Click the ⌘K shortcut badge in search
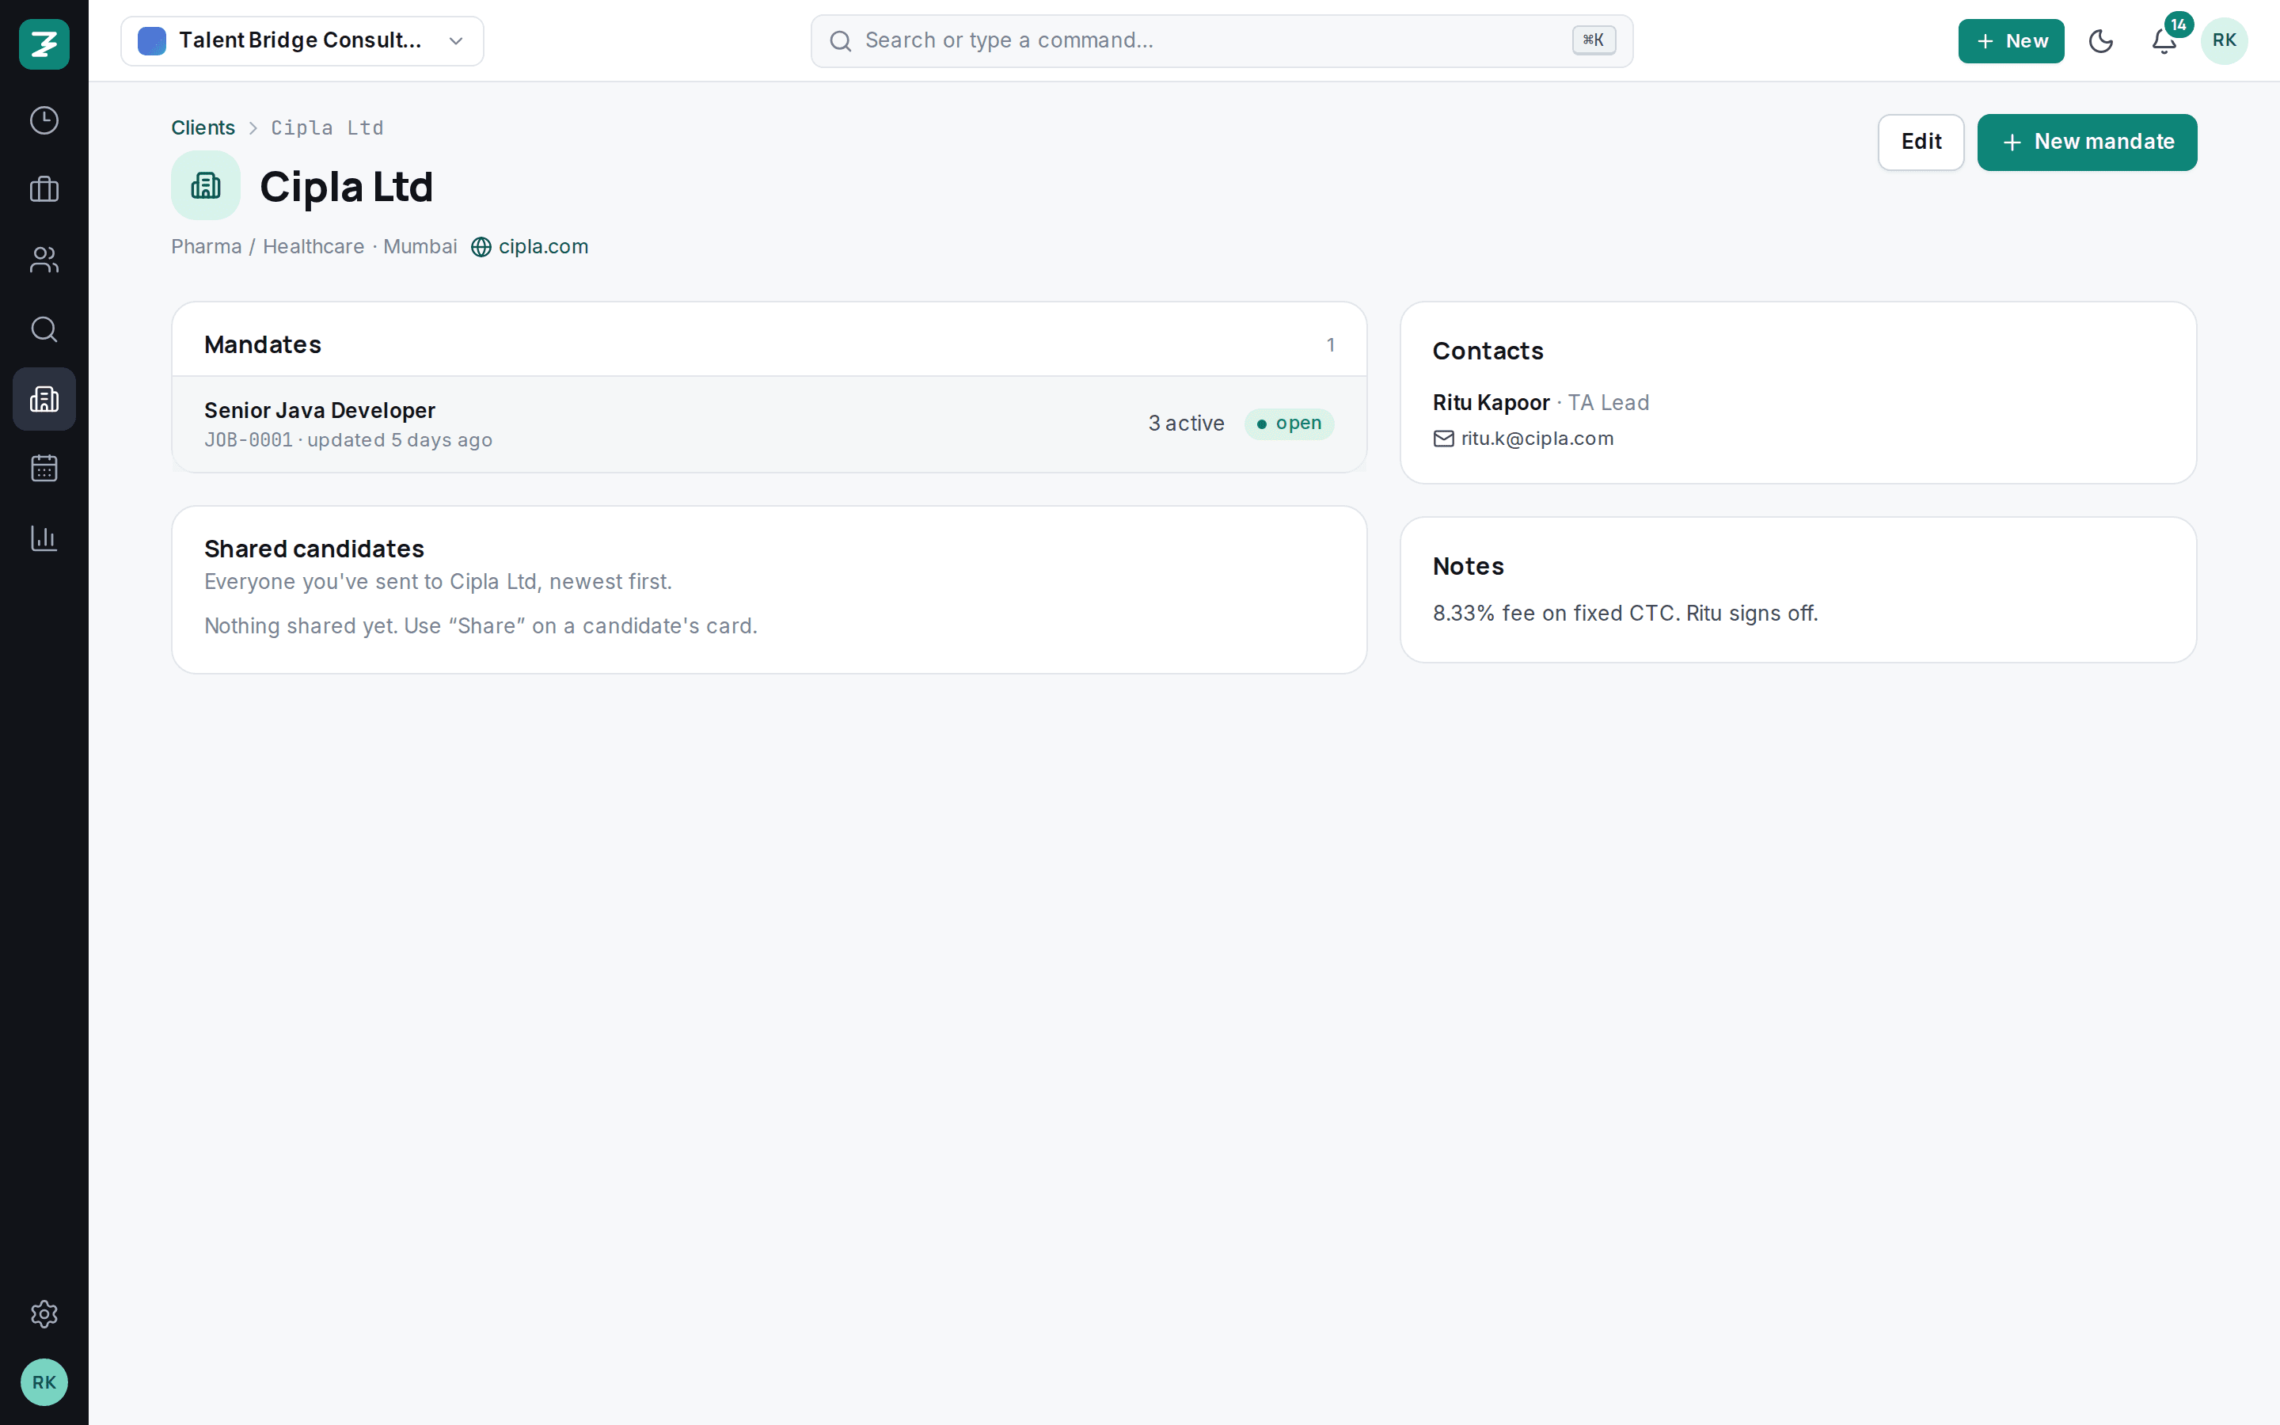This screenshot has height=1425, width=2280. tap(1593, 40)
